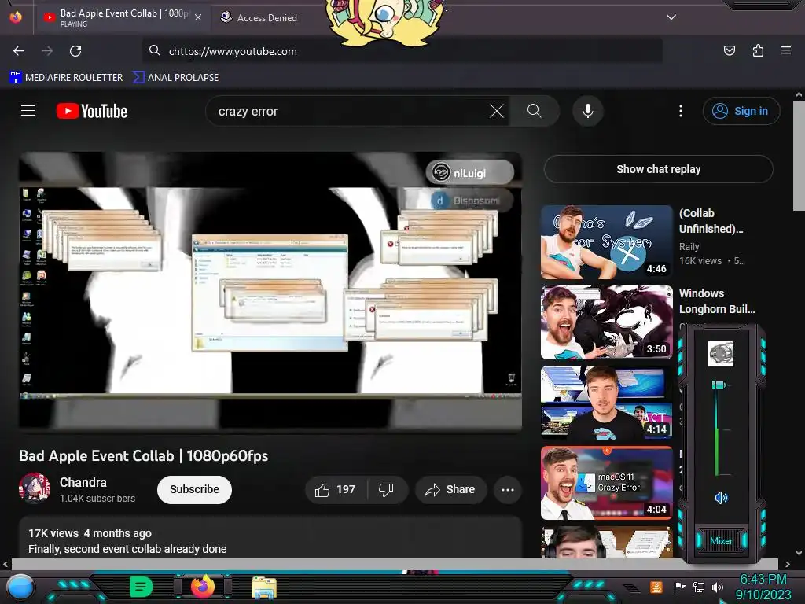The height and width of the screenshot is (604, 805).
Task: Open the YouTube settings three-dot menu
Action: pyautogui.click(x=681, y=111)
